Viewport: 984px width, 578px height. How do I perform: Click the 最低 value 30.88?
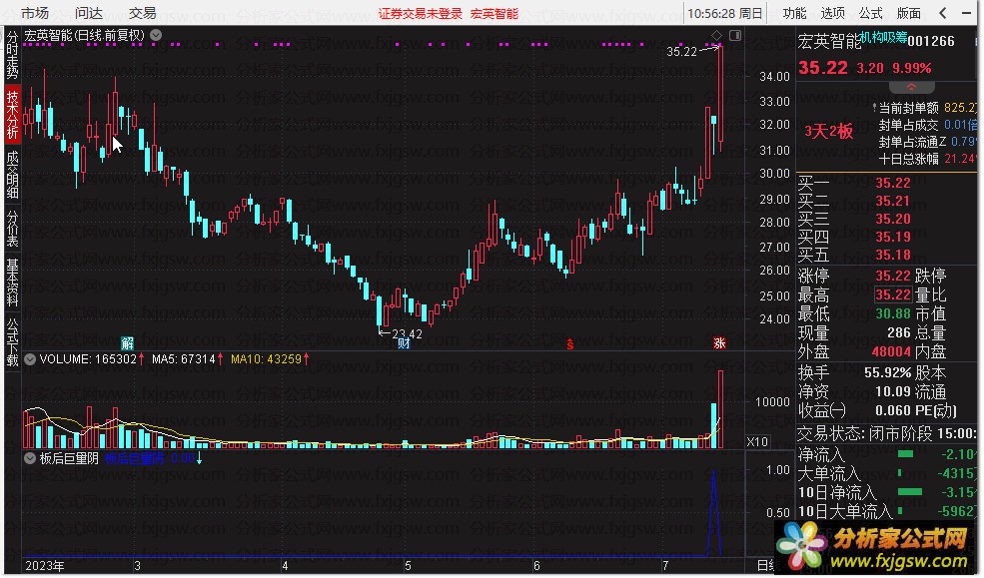pos(893,313)
